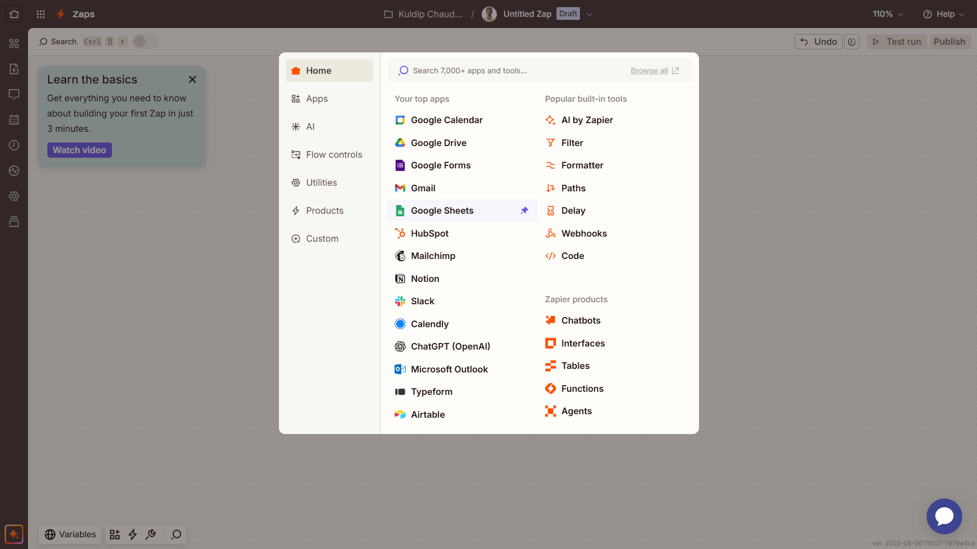Open the activity status icon in sidebar
Screen dimensions: 977x549
[14, 171]
